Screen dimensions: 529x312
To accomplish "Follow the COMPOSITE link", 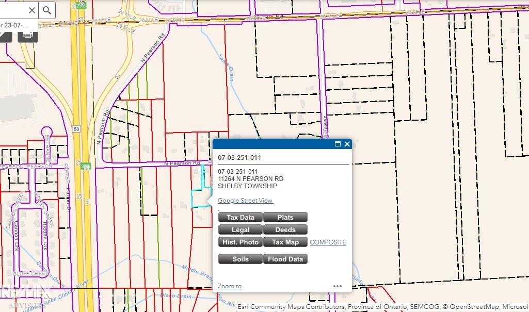I will tap(328, 242).
